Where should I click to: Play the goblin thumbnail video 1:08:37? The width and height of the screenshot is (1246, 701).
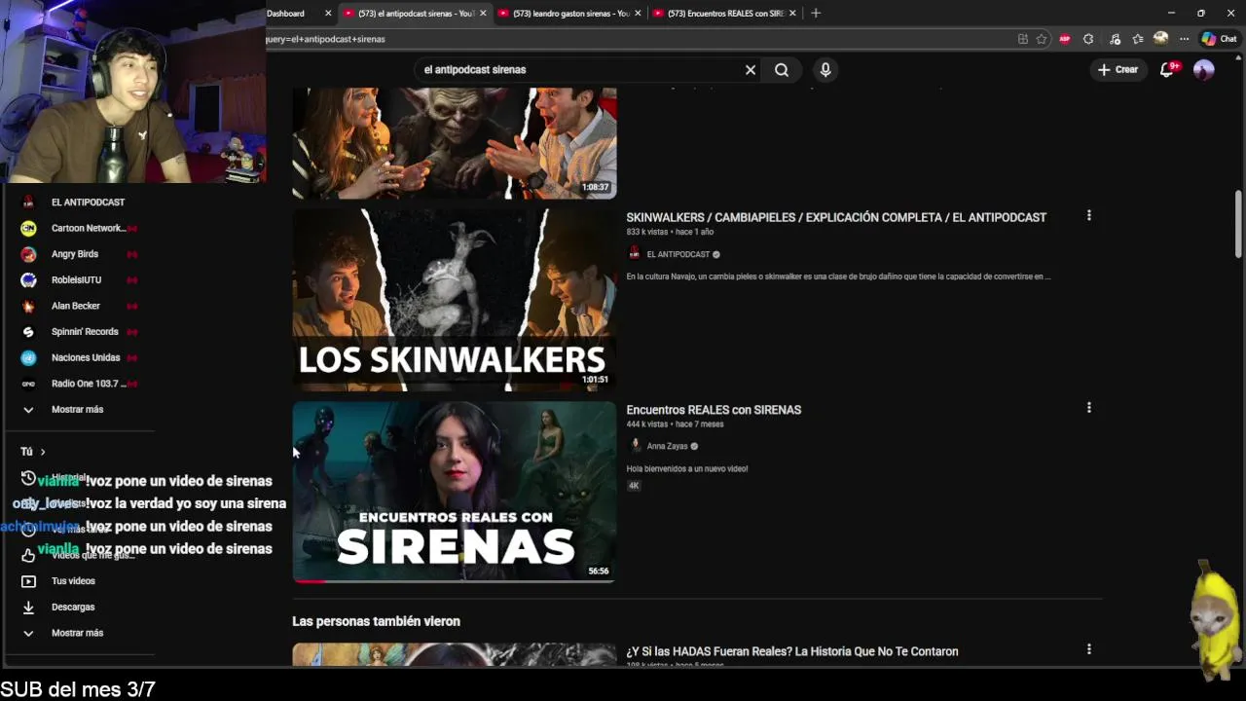(x=455, y=143)
